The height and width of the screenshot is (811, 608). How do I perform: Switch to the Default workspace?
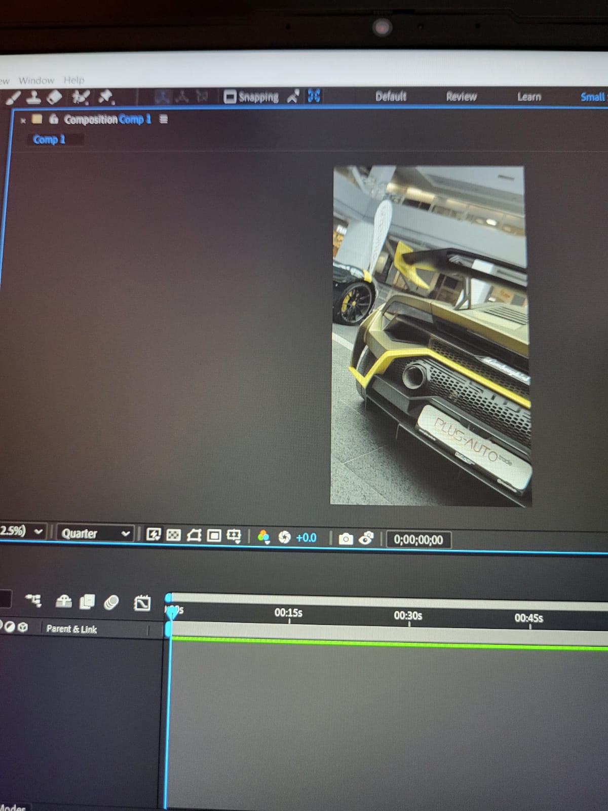coord(391,96)
